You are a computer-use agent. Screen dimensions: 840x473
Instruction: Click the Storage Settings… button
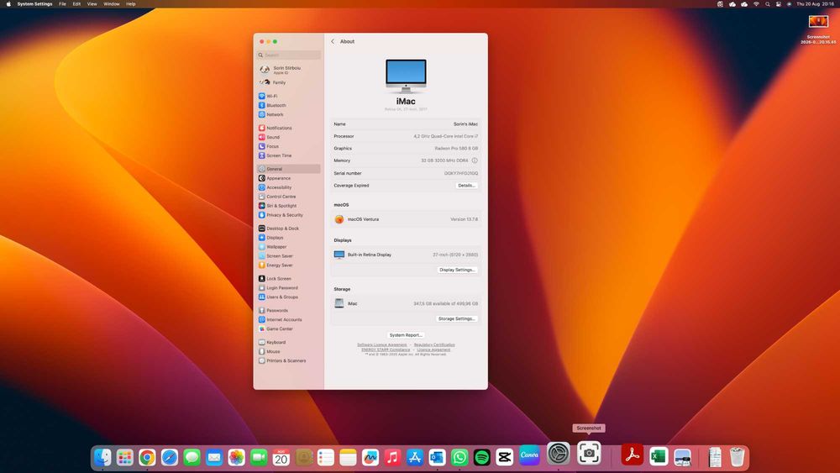(457, 318)
